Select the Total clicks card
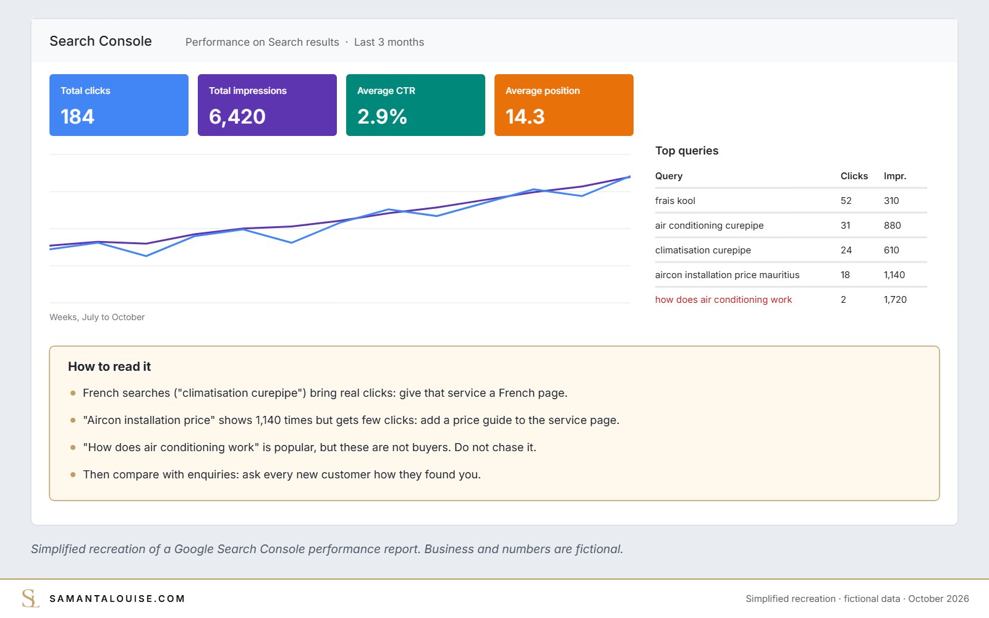 click(x=119, y=105)
